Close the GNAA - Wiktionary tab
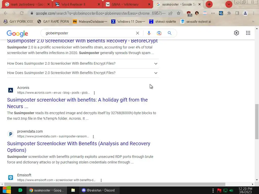 (149, 5)
